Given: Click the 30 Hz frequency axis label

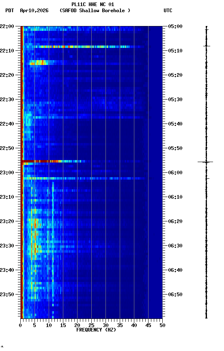Looking at the screenshot, I should pos(106,325).
